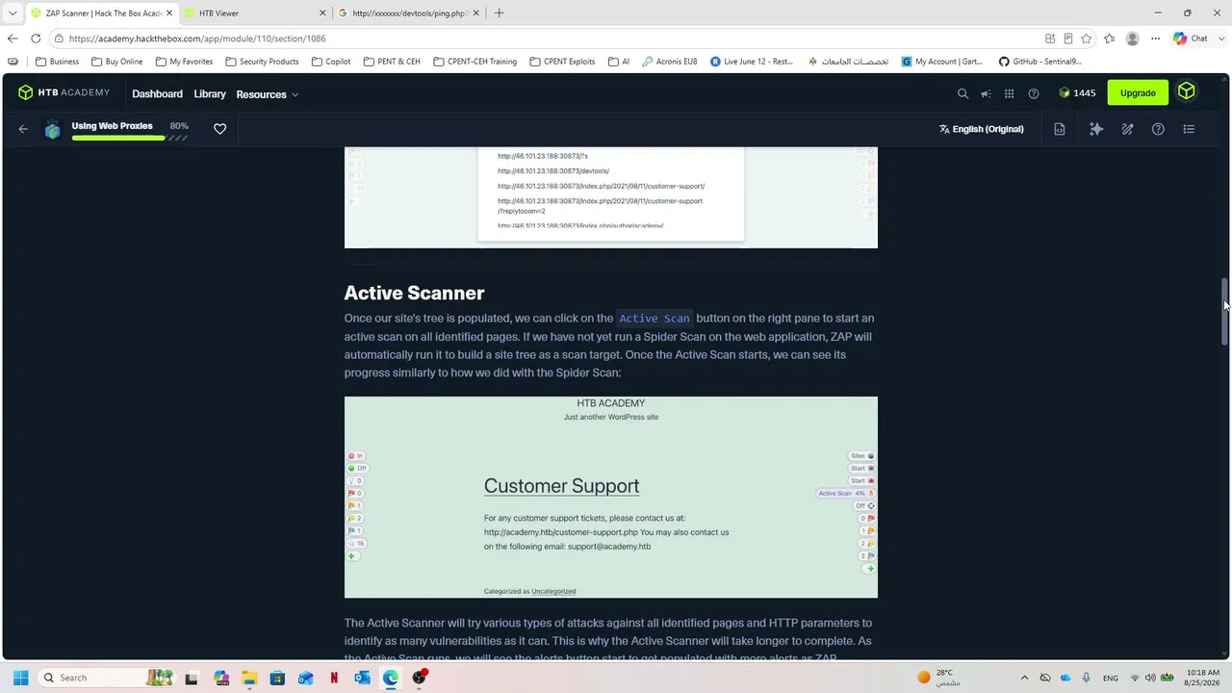Switch to the devtools/ping.php tab
The image size is (1232, 693).
[408, 13]
